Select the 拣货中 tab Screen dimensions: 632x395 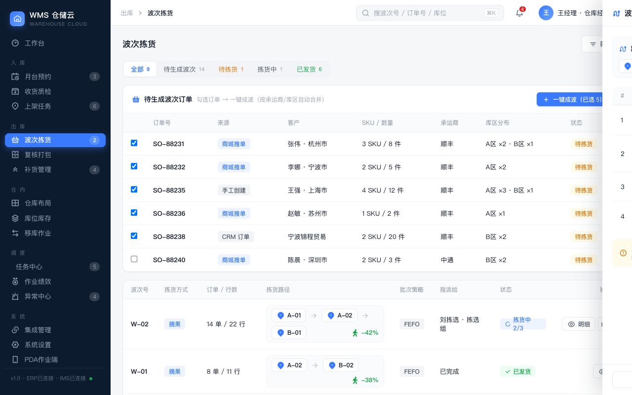270,69
